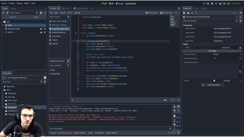Click the new resource icon in Inspector
The image size is (244, 137).
(184, 13)
